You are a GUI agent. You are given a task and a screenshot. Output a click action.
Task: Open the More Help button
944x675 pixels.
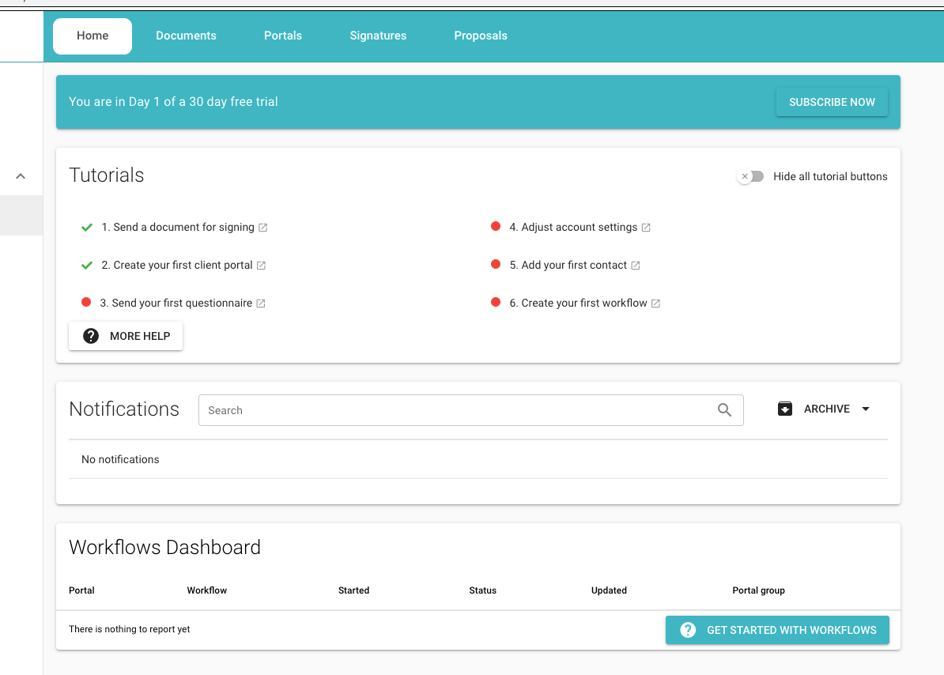pos(126,336)
